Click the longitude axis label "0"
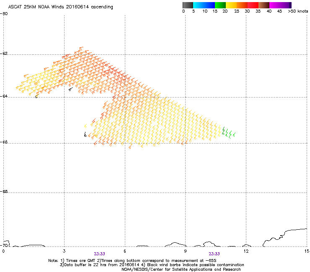Image resolution: width=310 pixels, height=272 pixels. (3, 251)
